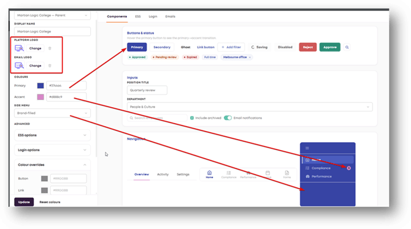Open the Accent colour swatch
This screenshot has height=229, width=411.
pyautogui.click(x=40, y=97)
